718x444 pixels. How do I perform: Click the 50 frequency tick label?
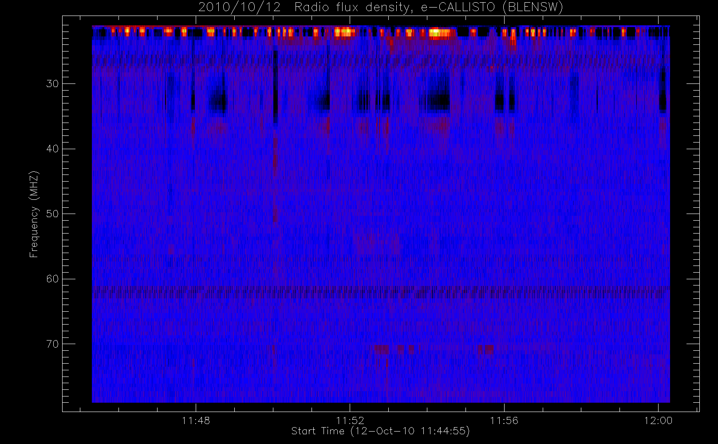52,214
